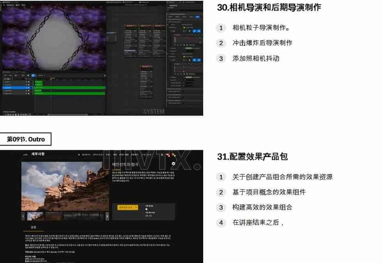Image resolution: width=383 pixels, height=263 pixels.
Task: Click the next arrow of the image carousel
Action: click(107, 216)
